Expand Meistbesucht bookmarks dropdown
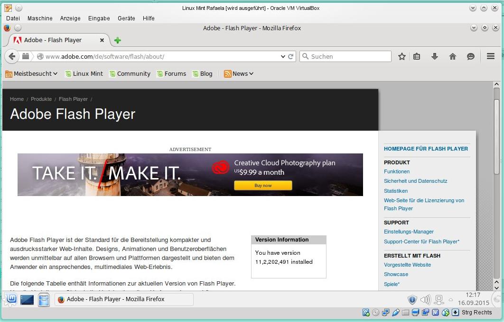This screenshot has width=504, height=322. pyautogui.click(x=31, y=74)
